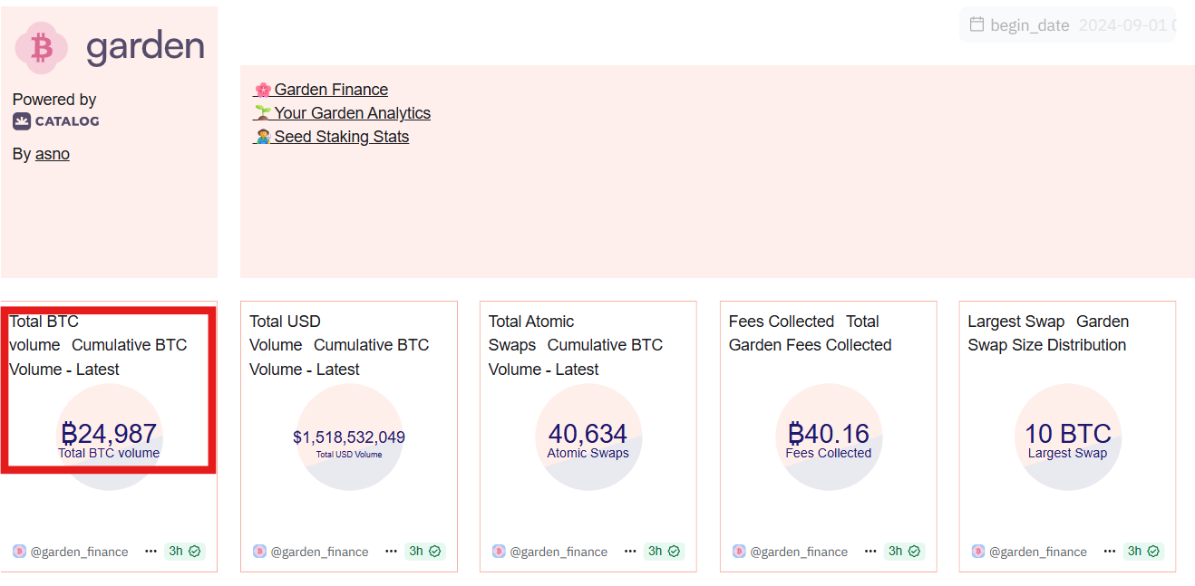Open three-dot menu on Total USD Volume card
Screen dimensions: 1195x586
pos(391,551)
